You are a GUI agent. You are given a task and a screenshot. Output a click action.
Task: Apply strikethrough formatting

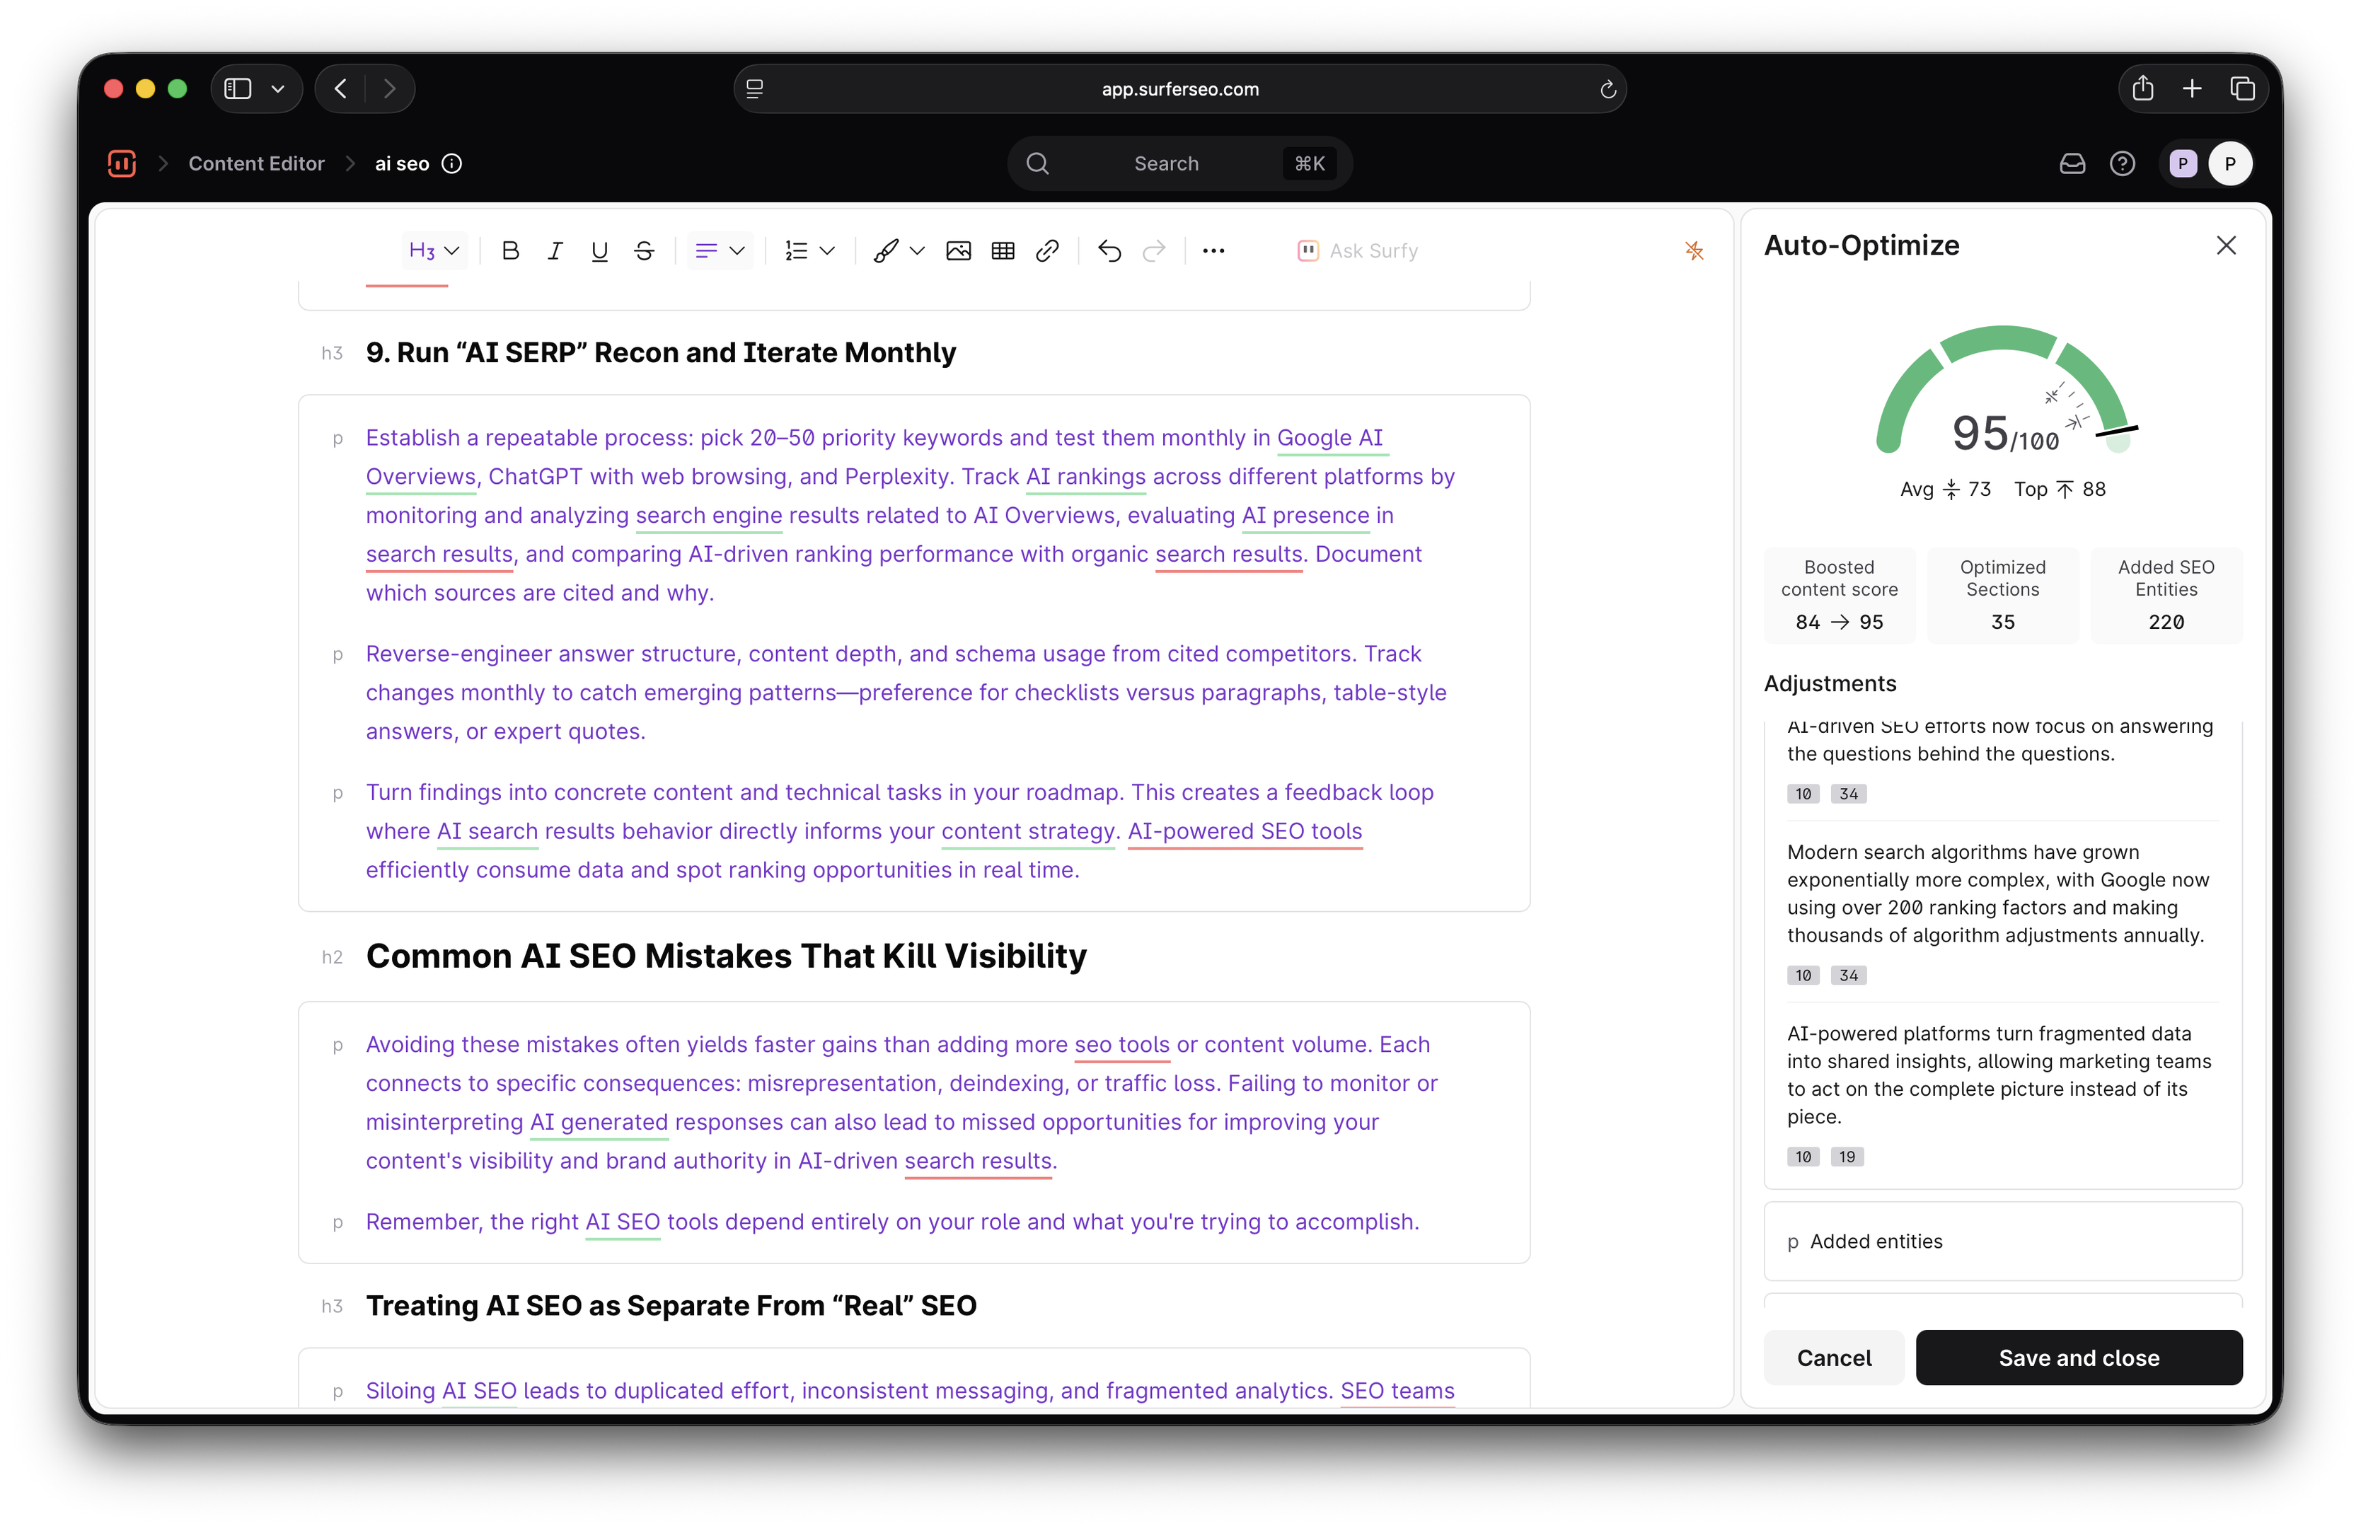[644, 251]
